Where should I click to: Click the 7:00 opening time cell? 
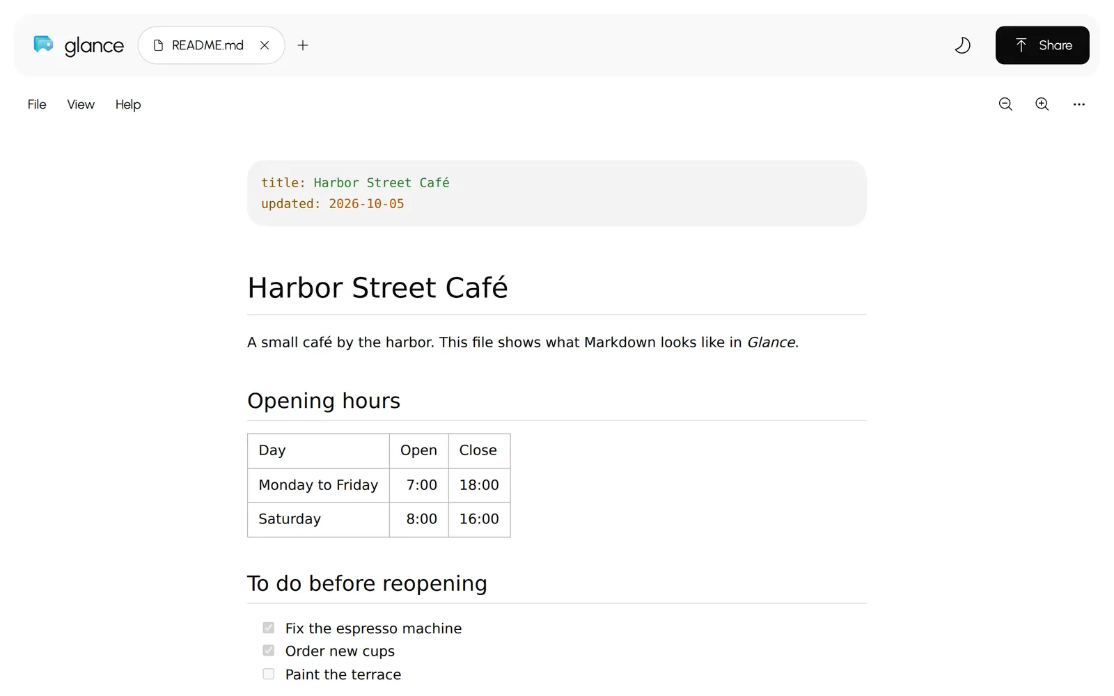click(x=418, y=485)
